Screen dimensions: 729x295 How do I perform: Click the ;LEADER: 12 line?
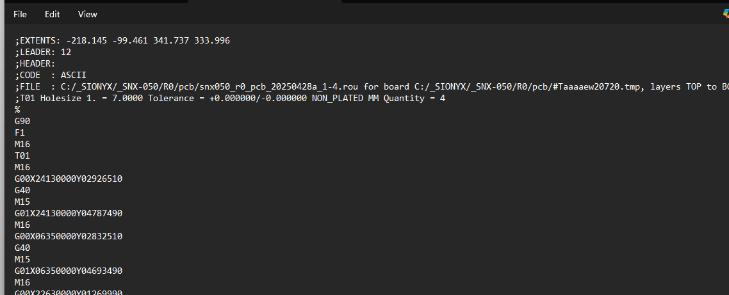click(43, 52)
